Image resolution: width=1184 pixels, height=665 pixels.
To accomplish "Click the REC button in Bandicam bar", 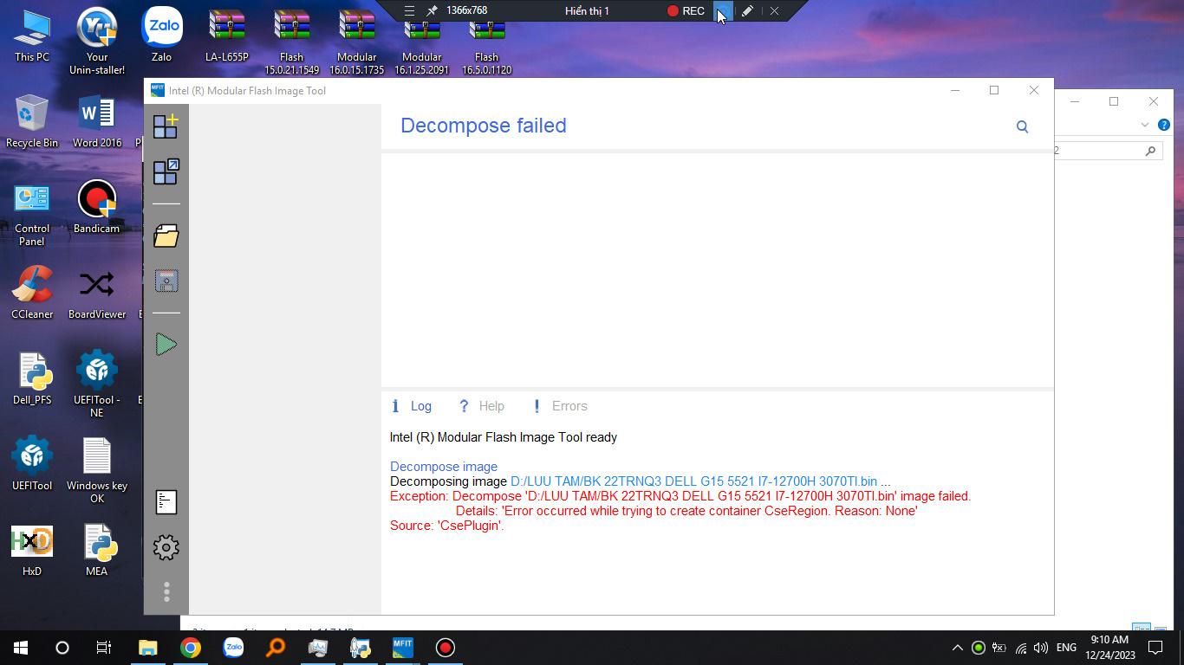I will click(686, 11).
